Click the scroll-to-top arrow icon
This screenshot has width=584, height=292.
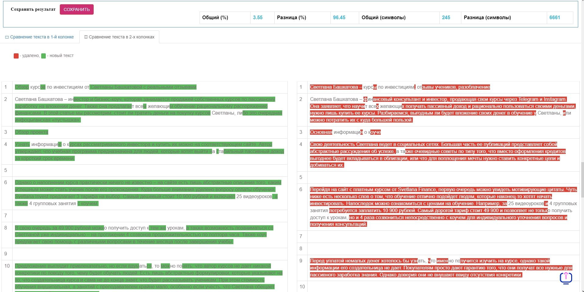[x=566, y=278]
